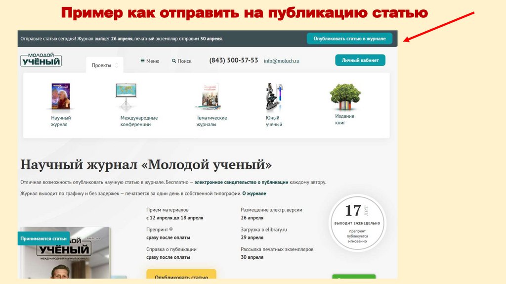
Task: Click 'Научный журнал' project label
Action: (x=61, y=121)
